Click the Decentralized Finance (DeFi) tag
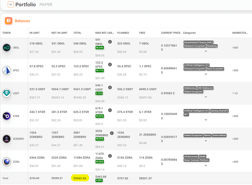Screen dimensions: 252x185 (x=198, y=42)
